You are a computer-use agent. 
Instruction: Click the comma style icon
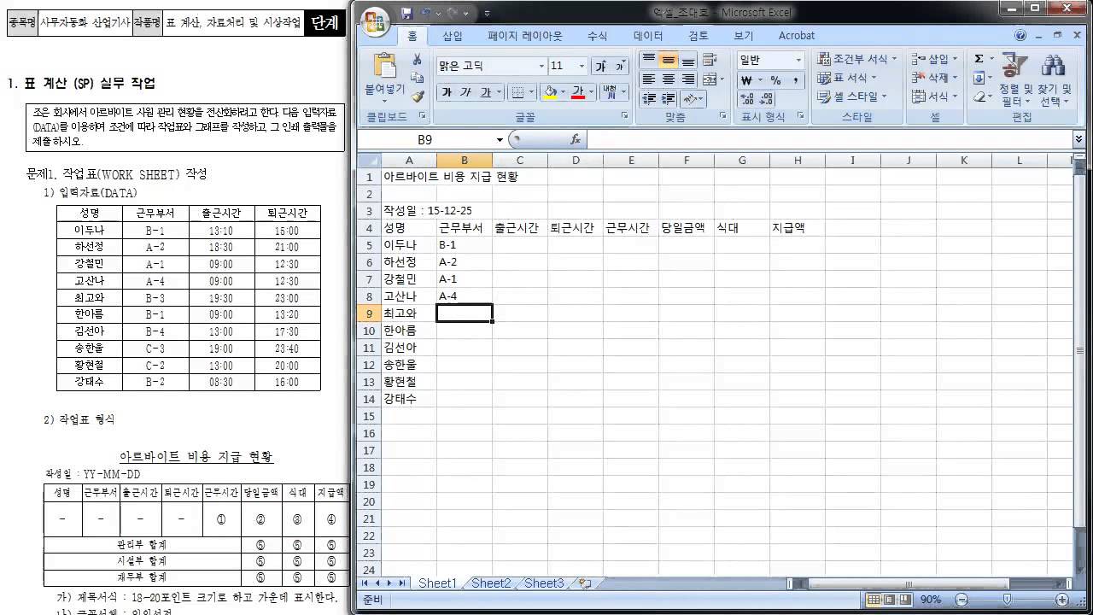point(795,80)
